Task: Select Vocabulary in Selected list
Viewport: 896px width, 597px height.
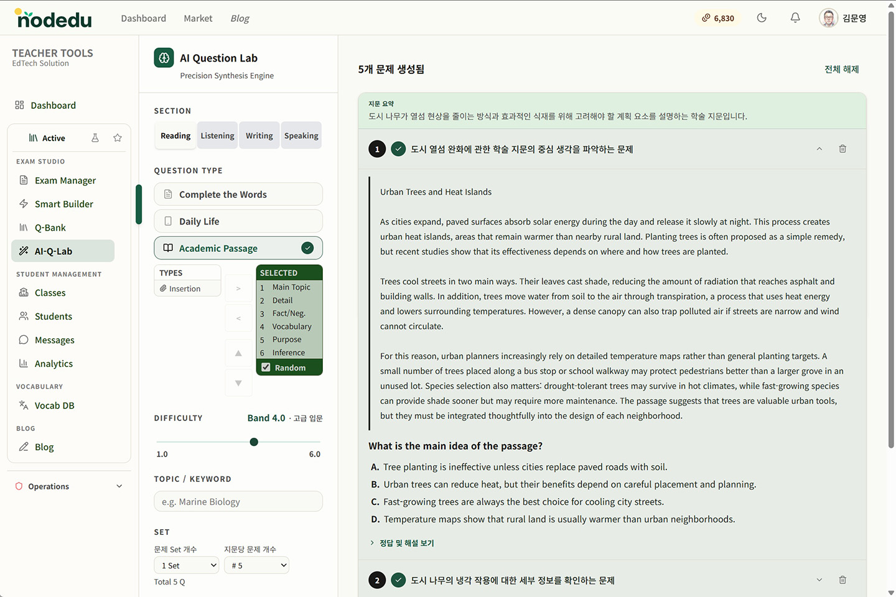Action: 289,326
